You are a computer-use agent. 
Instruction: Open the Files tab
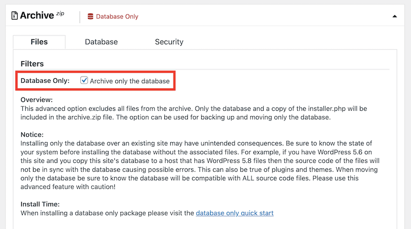[x=39, y=42]
